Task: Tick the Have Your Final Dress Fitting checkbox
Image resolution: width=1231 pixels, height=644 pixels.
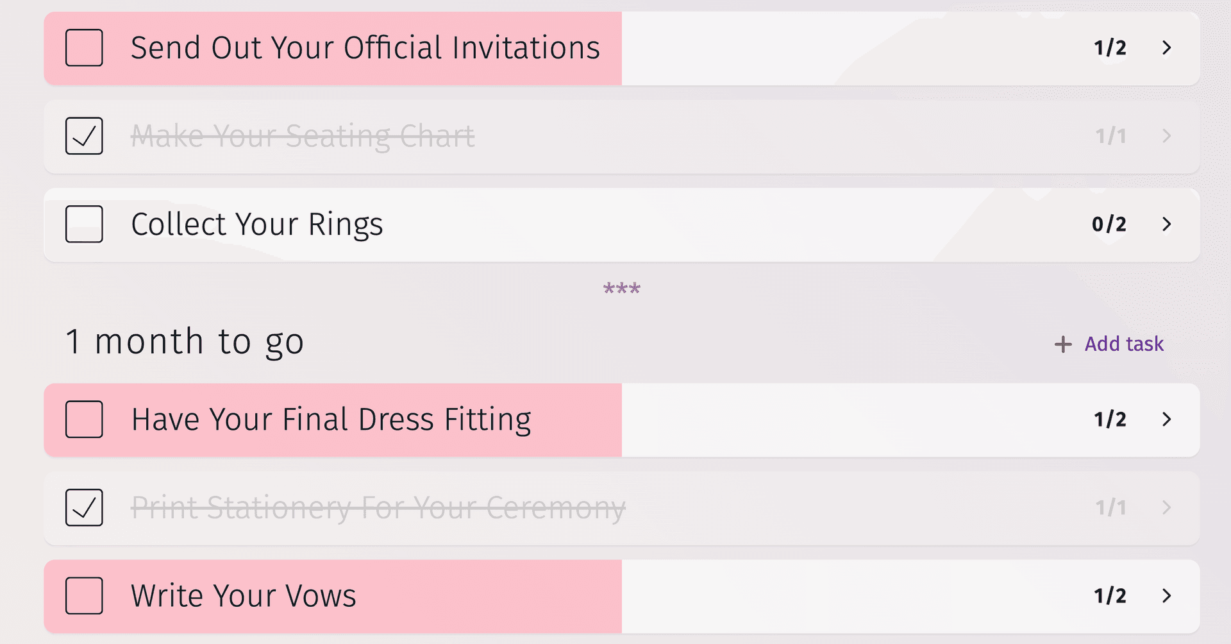Action: point(84,419)
